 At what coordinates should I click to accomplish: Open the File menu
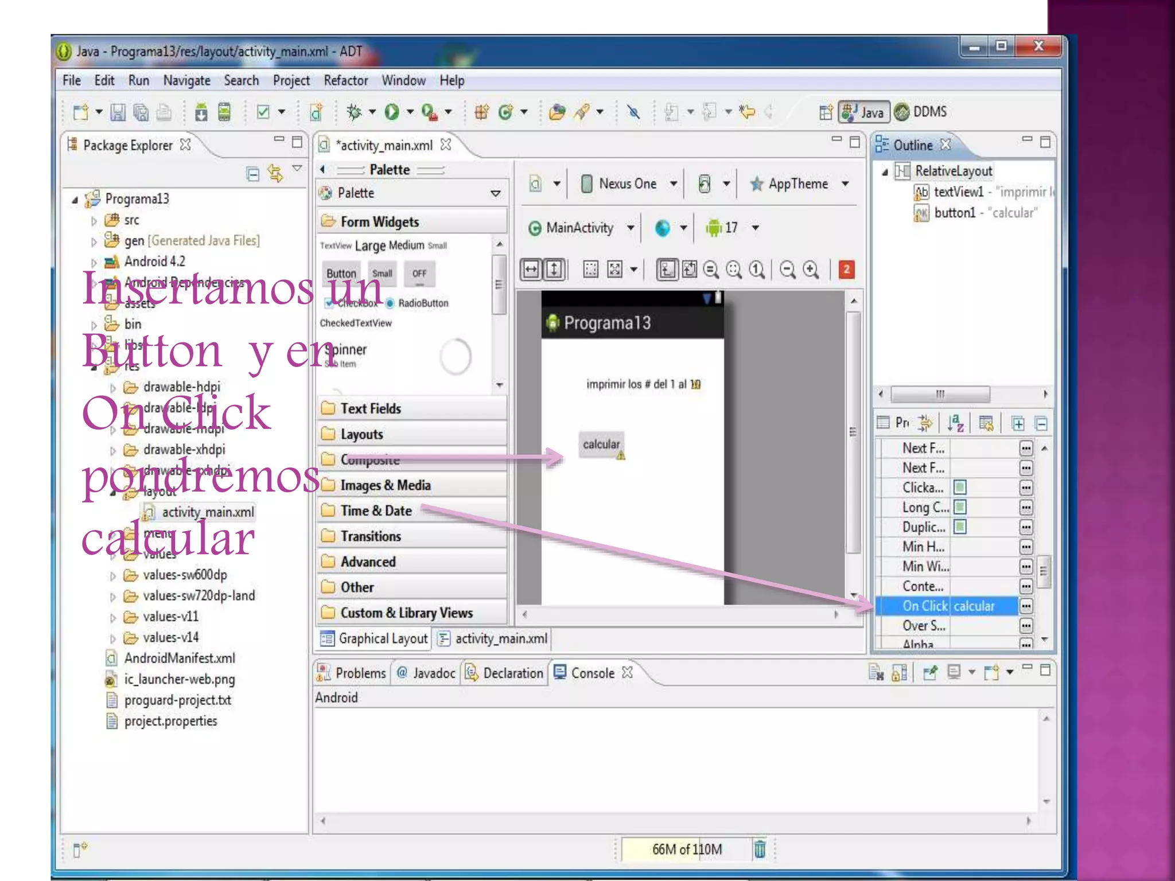(x=72, y=80)
